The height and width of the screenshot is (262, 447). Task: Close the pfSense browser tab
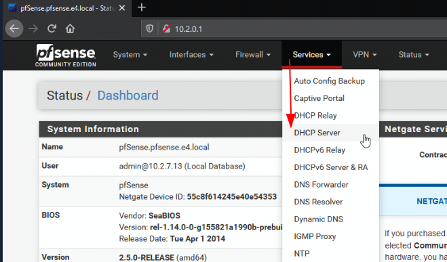pos(122,8)
